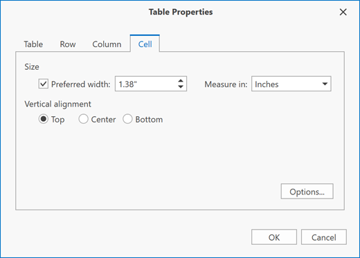Confirm with the OK button
This screenshot has width=360, height=258.
274,237
